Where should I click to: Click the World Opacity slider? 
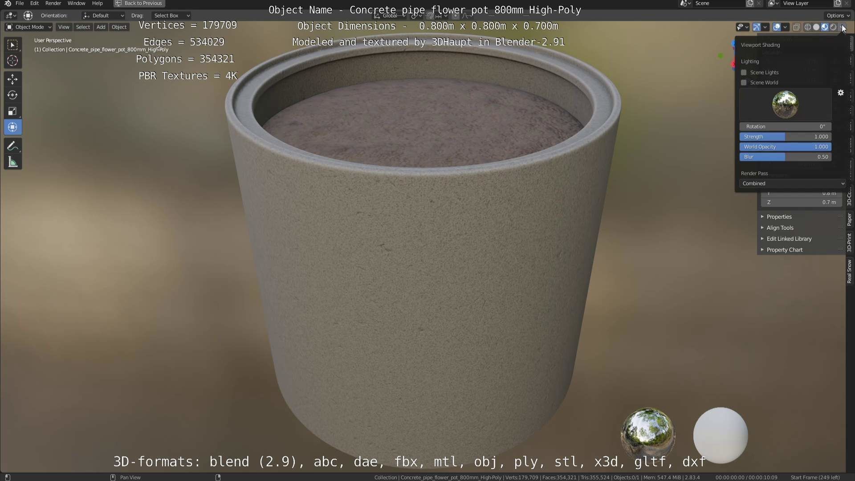[x=786, y=147]
